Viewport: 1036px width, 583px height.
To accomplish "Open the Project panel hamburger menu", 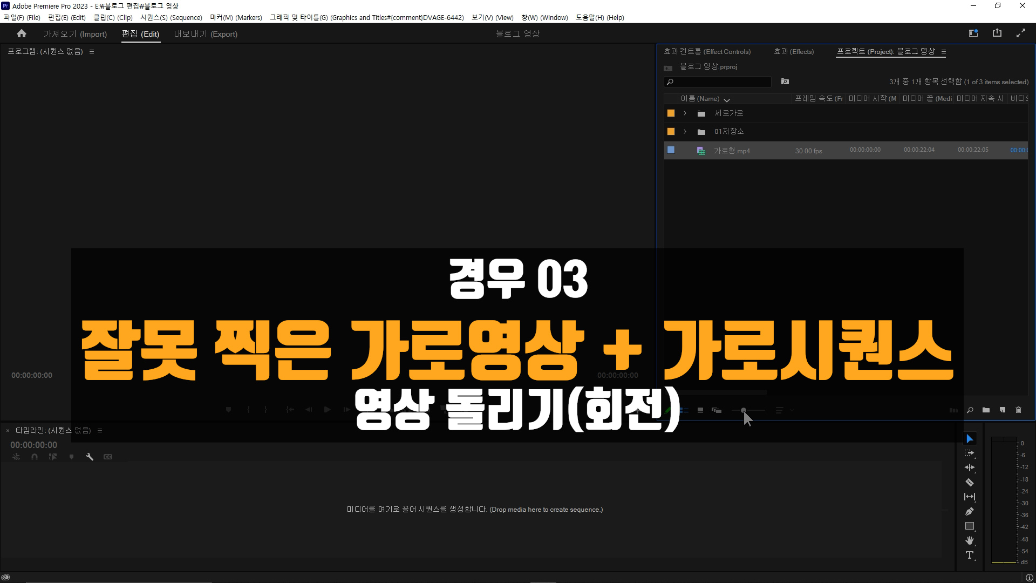I will 944,52.
